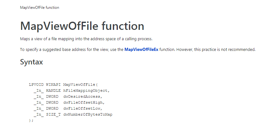Select the hFileMappingObject parameter name
The image size is (277, 137).
point(86,90)
